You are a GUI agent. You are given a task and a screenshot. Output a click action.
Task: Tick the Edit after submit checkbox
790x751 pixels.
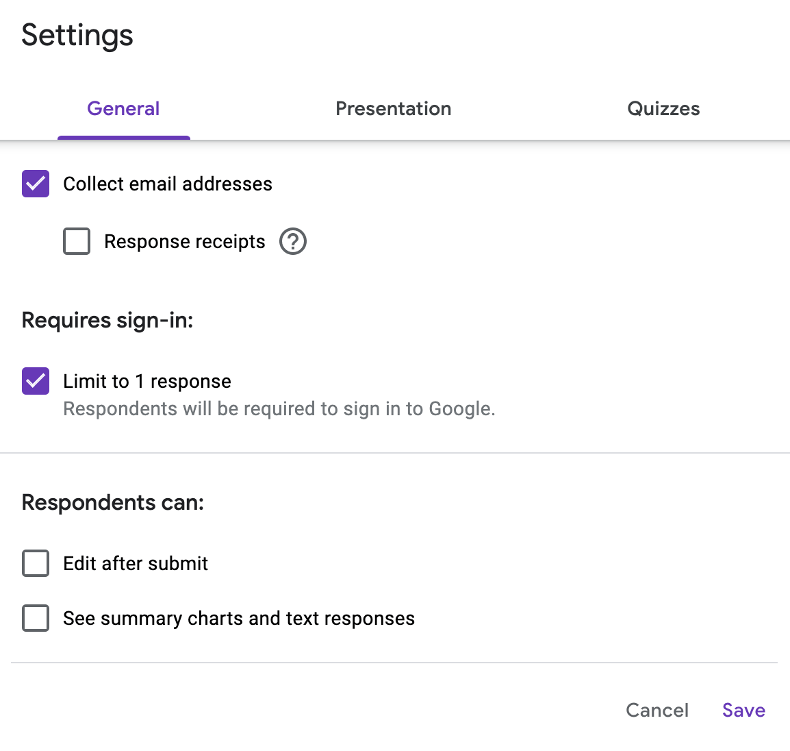tap(36, 563)
